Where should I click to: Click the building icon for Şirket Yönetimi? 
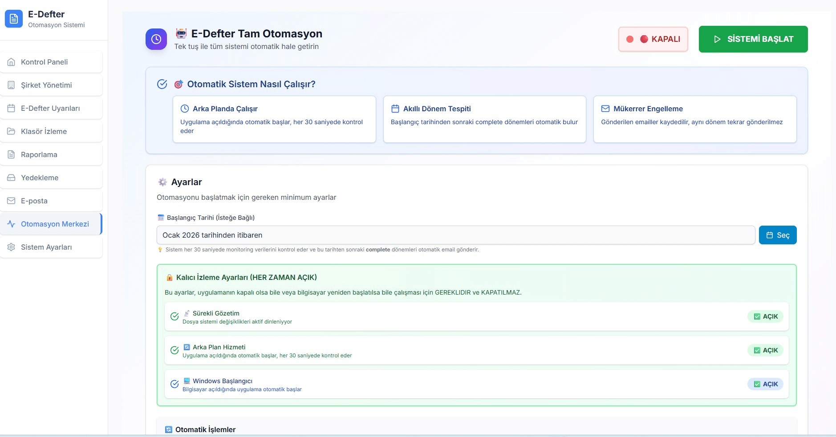[12, 85]
